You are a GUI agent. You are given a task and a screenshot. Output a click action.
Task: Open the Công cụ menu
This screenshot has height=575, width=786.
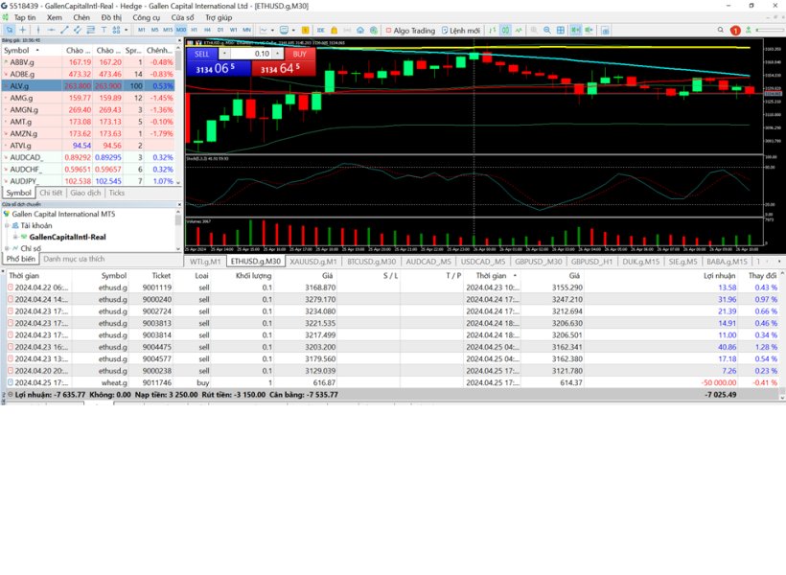click(146, 17)
